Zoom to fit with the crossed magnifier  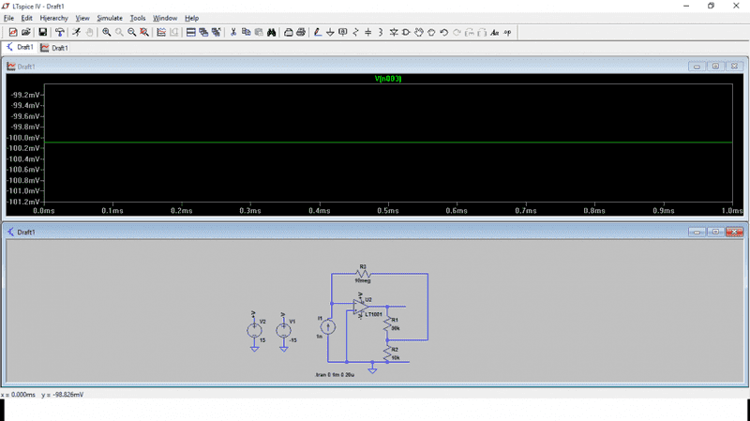coord(144,32)
